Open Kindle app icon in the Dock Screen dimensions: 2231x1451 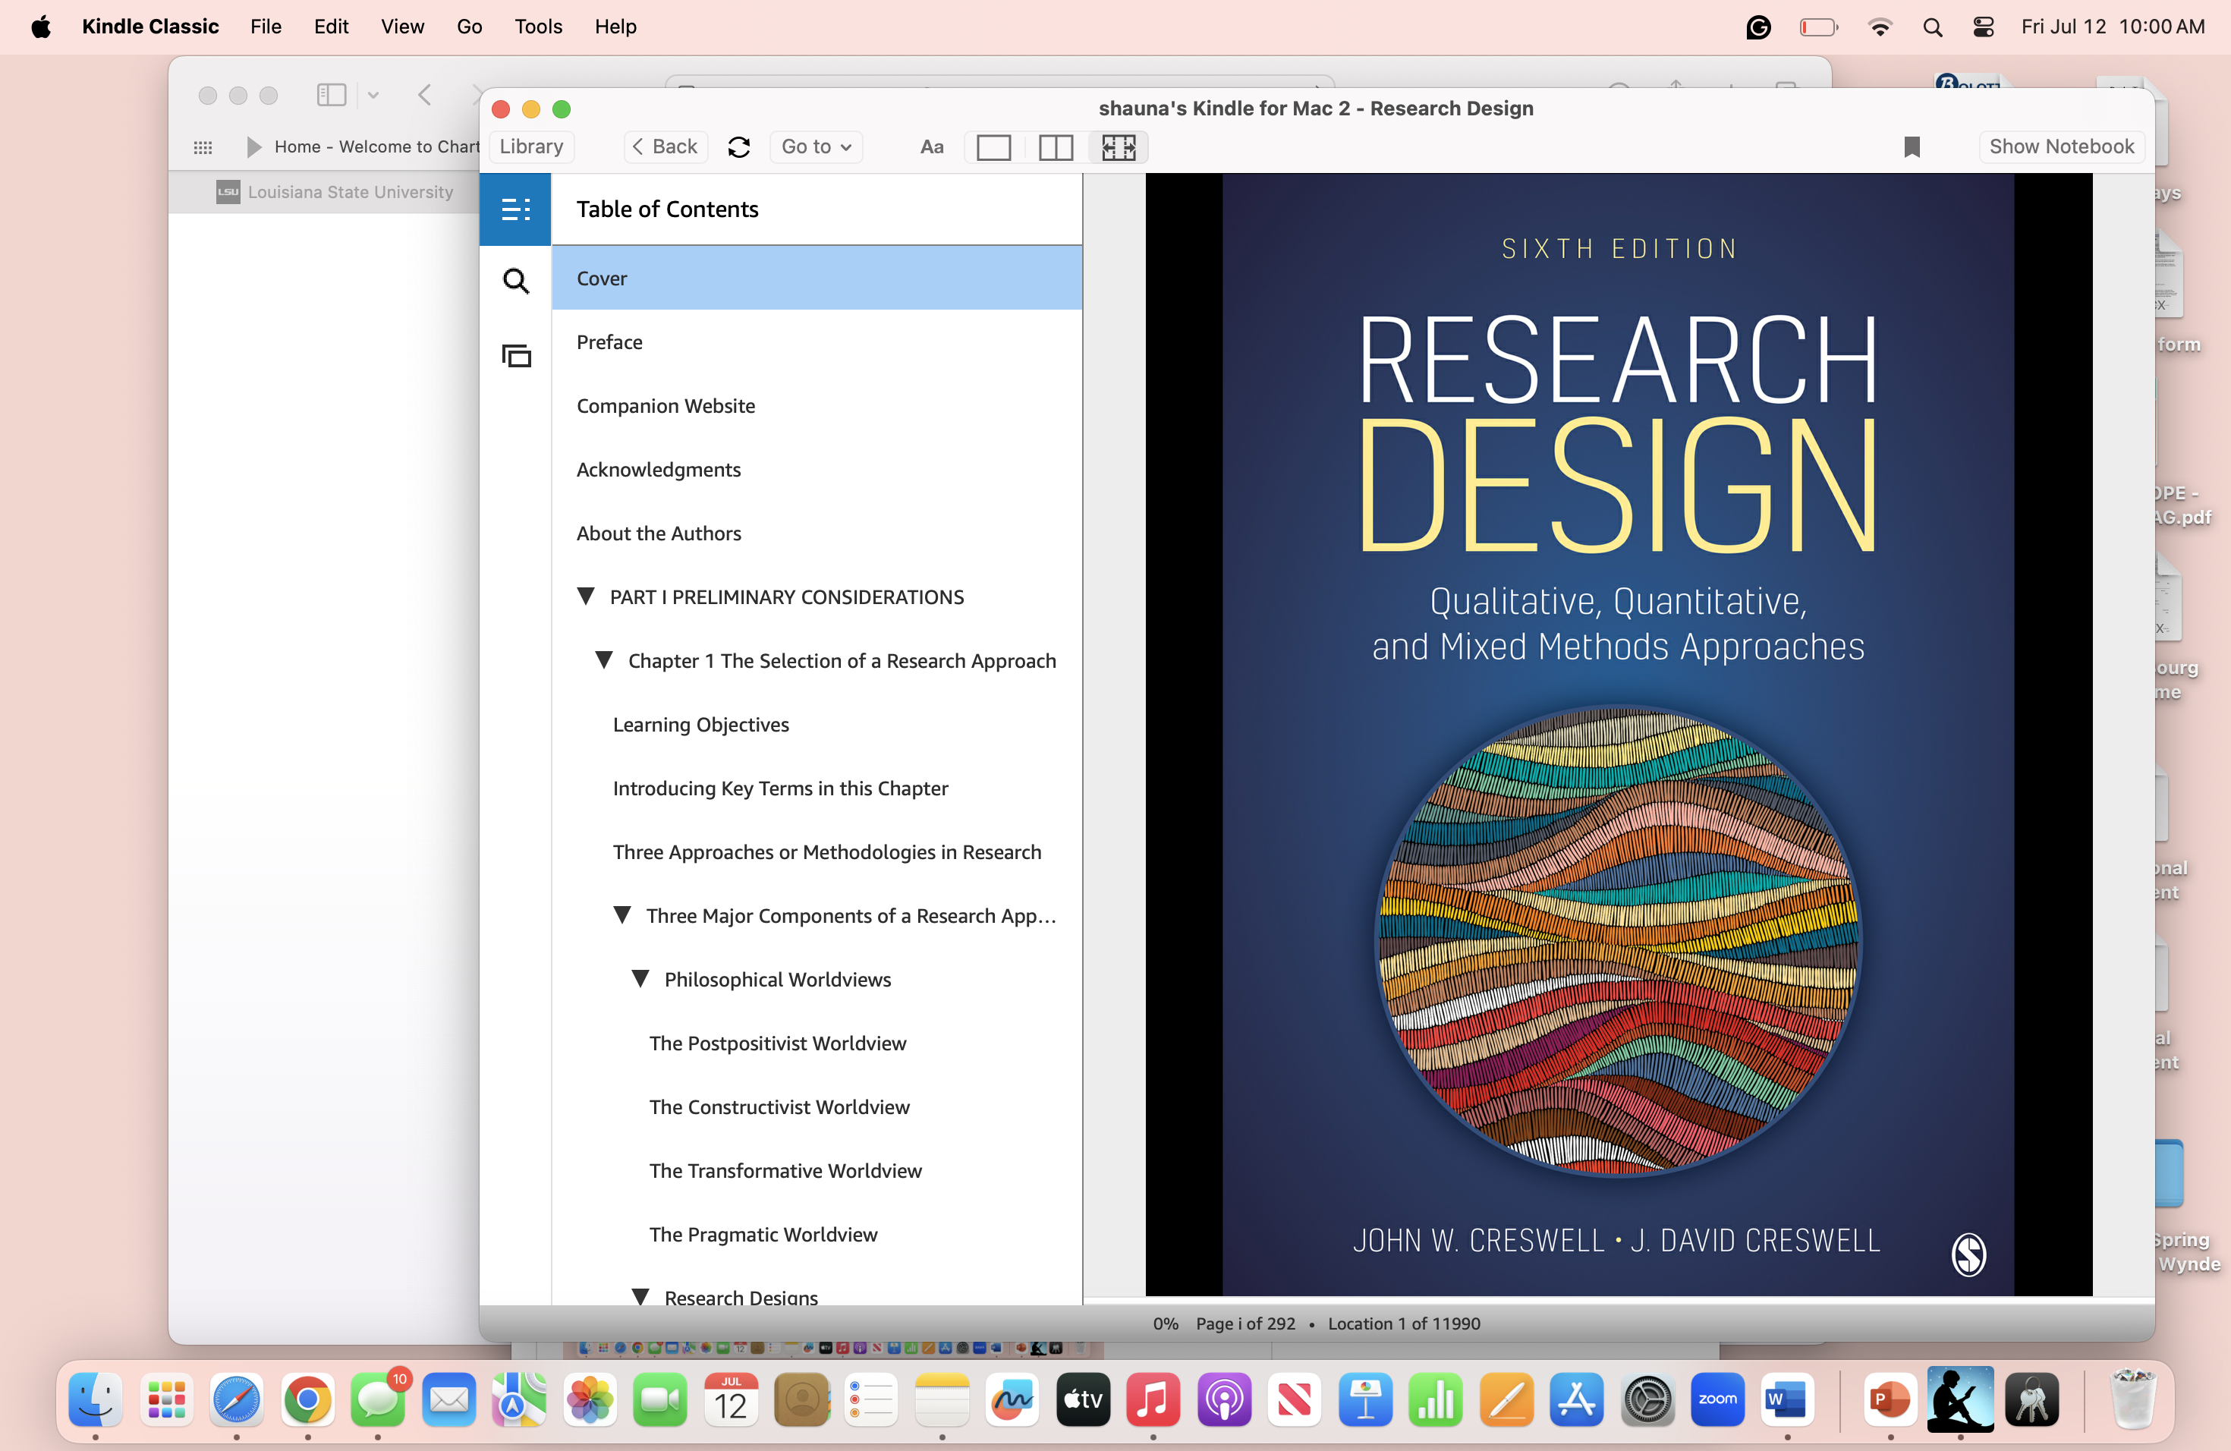pyautogui.click(x=1960, y=1399)
